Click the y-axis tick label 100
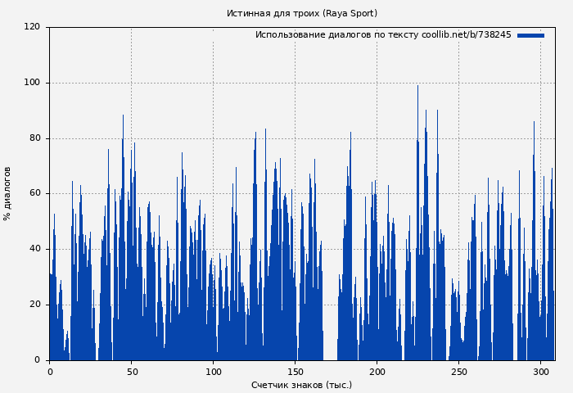 click(x=32, y=83)
